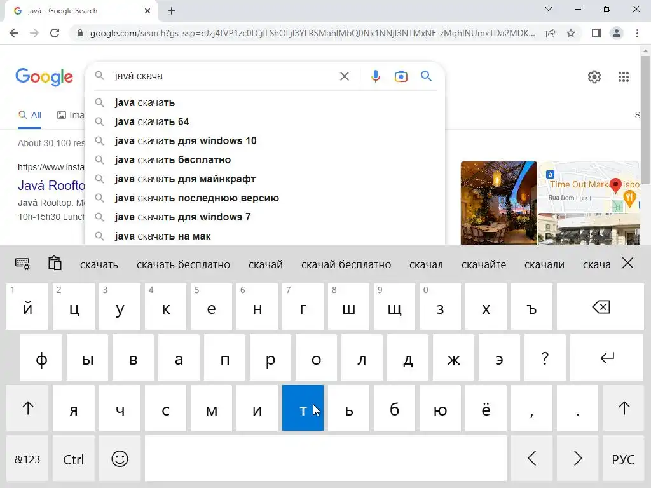
Task: Reload the page
Action: click(x=55, y=33)
